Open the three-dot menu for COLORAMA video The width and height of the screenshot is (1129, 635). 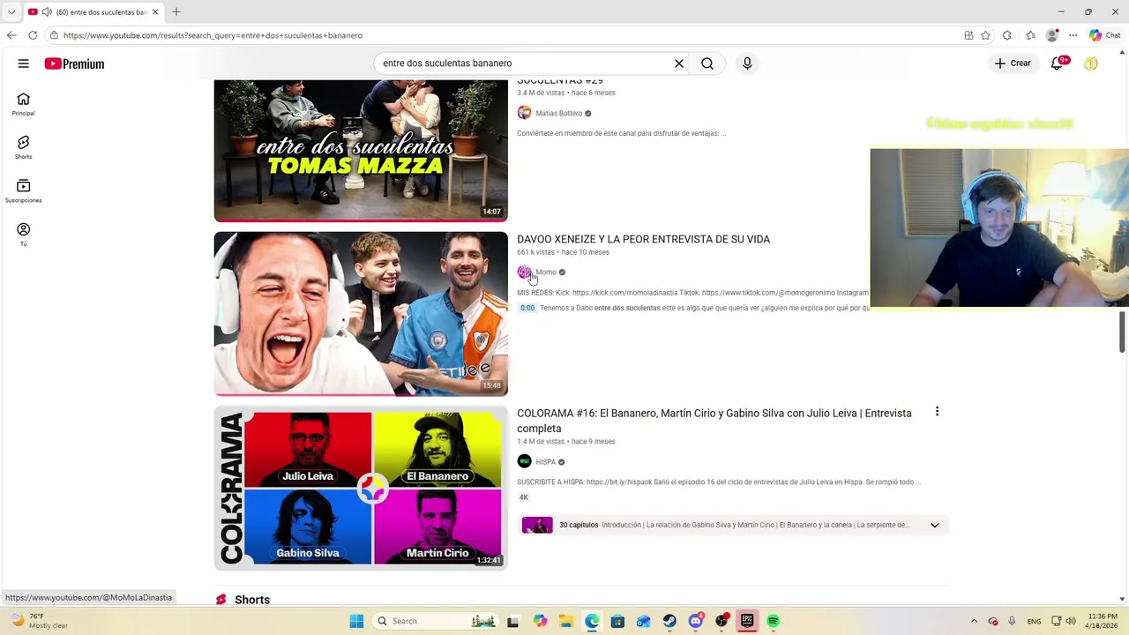point(937,412)
